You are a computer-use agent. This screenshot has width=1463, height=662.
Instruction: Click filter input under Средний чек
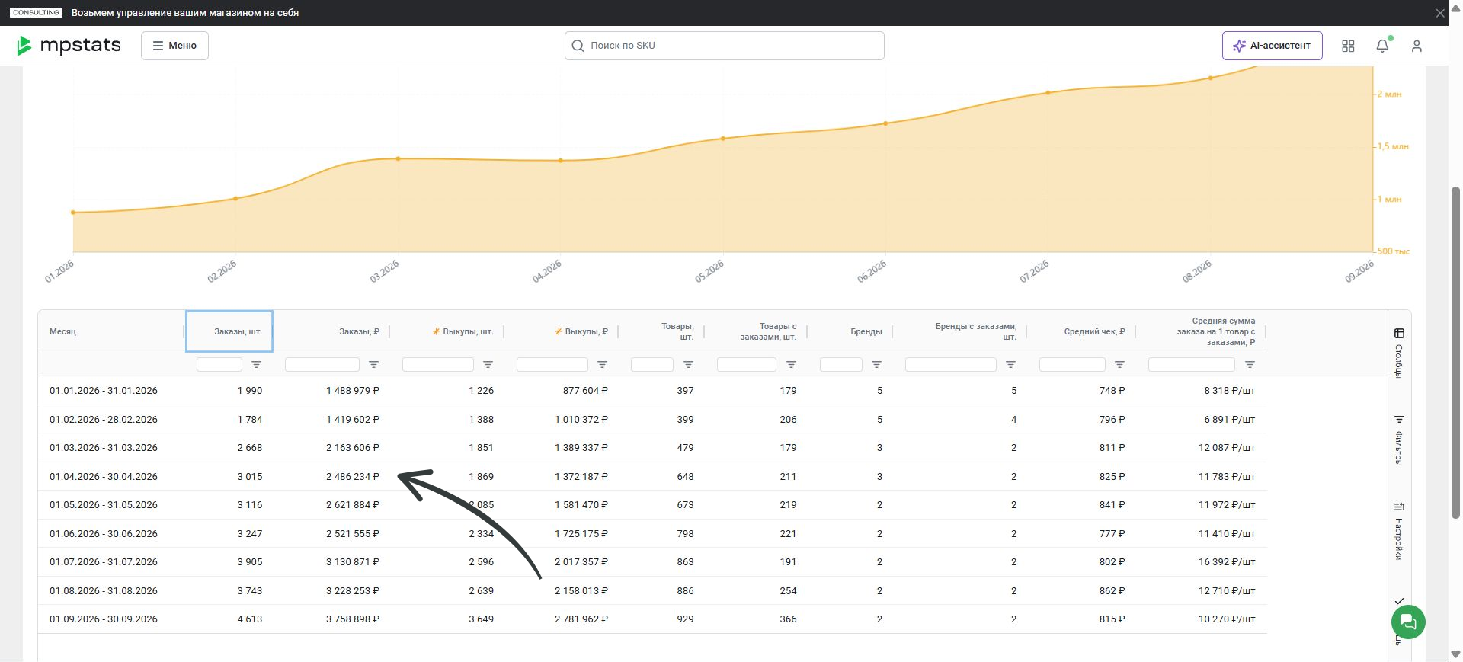(1072, 365)
